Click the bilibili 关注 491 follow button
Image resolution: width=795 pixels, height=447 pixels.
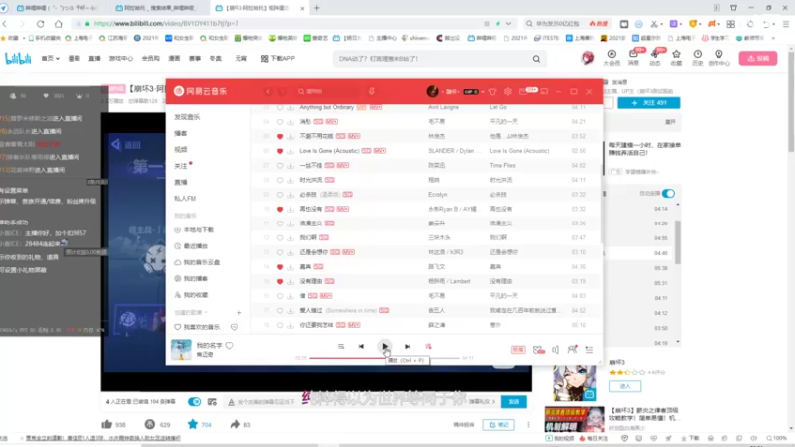click(x=649, y=103)
